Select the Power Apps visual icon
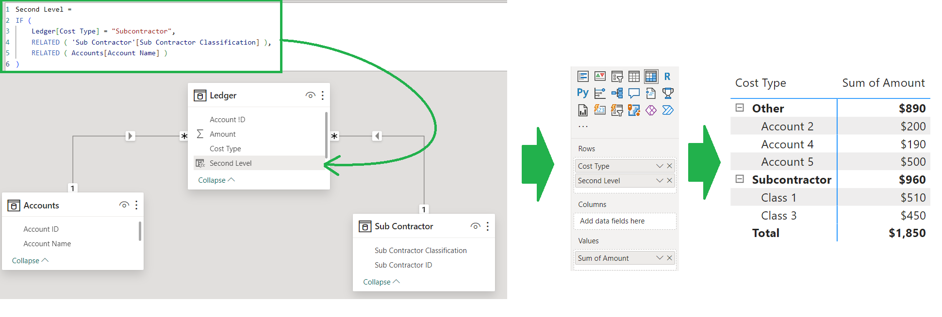The image size is (942, 317). click(651, 110)
